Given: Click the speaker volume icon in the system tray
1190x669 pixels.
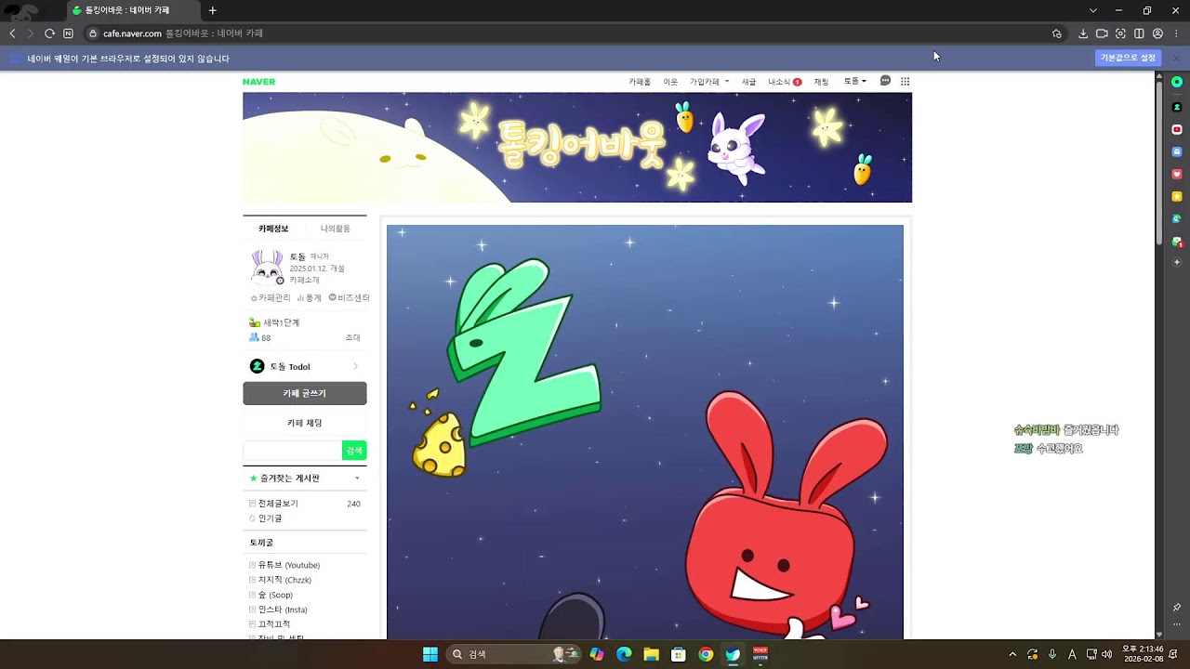Looking at the screenshot, I should tap(1106, 654).
